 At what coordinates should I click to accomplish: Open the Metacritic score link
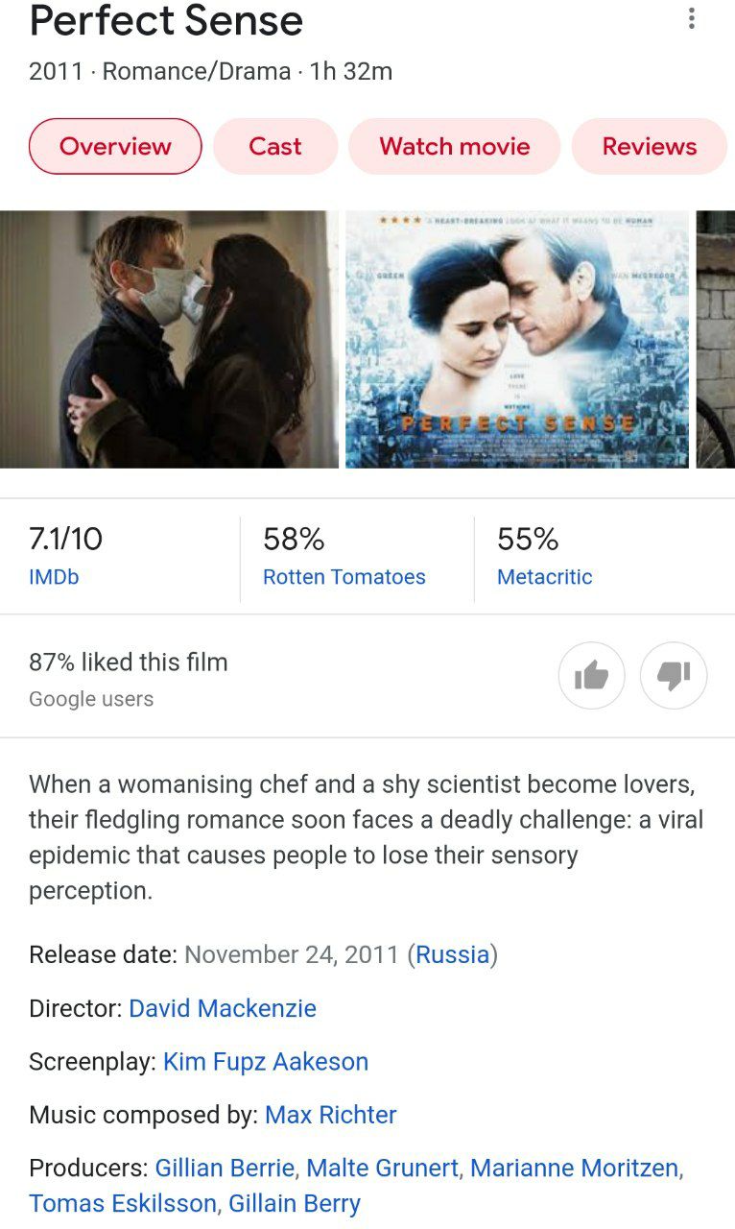tap(545, 577)
